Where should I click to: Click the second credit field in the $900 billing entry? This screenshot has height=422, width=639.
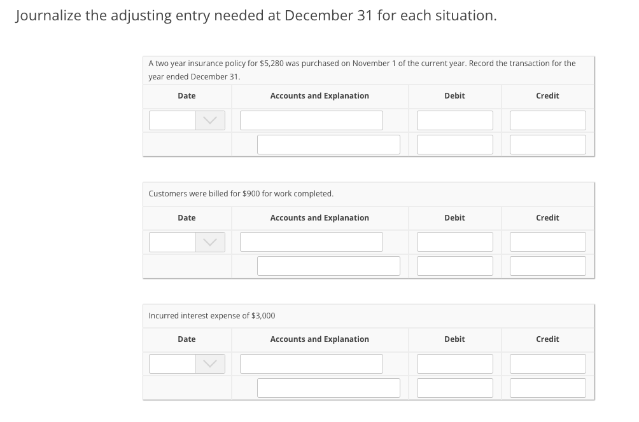click(547, 266)
